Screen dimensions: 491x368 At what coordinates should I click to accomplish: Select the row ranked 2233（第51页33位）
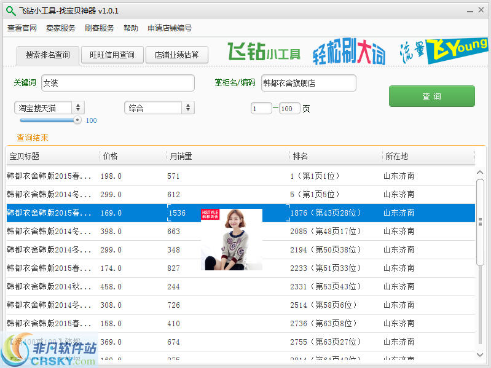[x=240, y=268]
